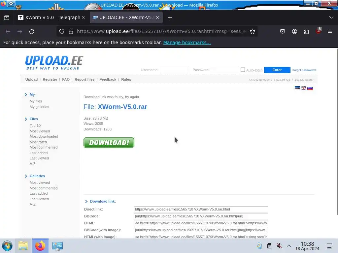Expand the Files section chevron

click(x=26, y=119)
